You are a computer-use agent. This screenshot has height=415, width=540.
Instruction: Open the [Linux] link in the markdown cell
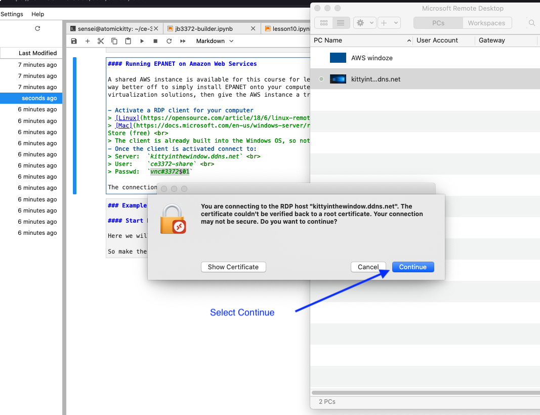[x=127, y=118]
